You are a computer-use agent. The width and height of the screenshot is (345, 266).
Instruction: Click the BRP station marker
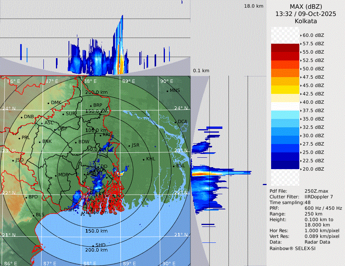[91, 106]
